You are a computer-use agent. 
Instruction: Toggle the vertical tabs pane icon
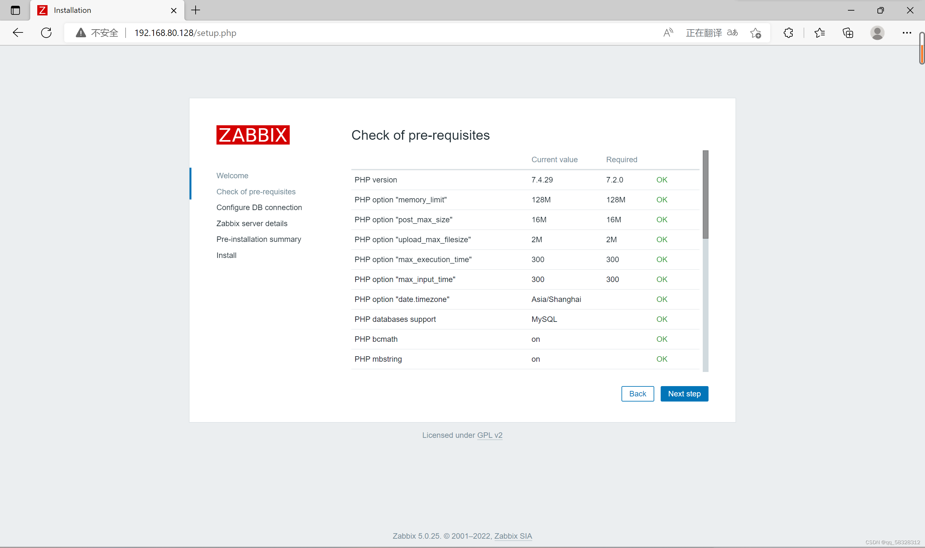(x=15, y=10)
